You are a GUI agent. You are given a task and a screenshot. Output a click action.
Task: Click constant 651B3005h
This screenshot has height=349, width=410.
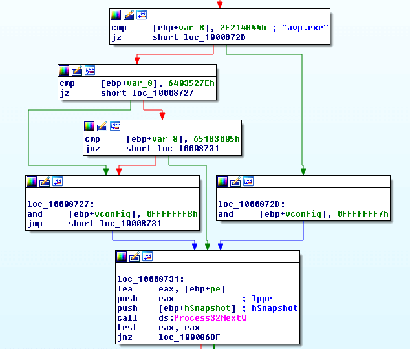coord(217,139)
